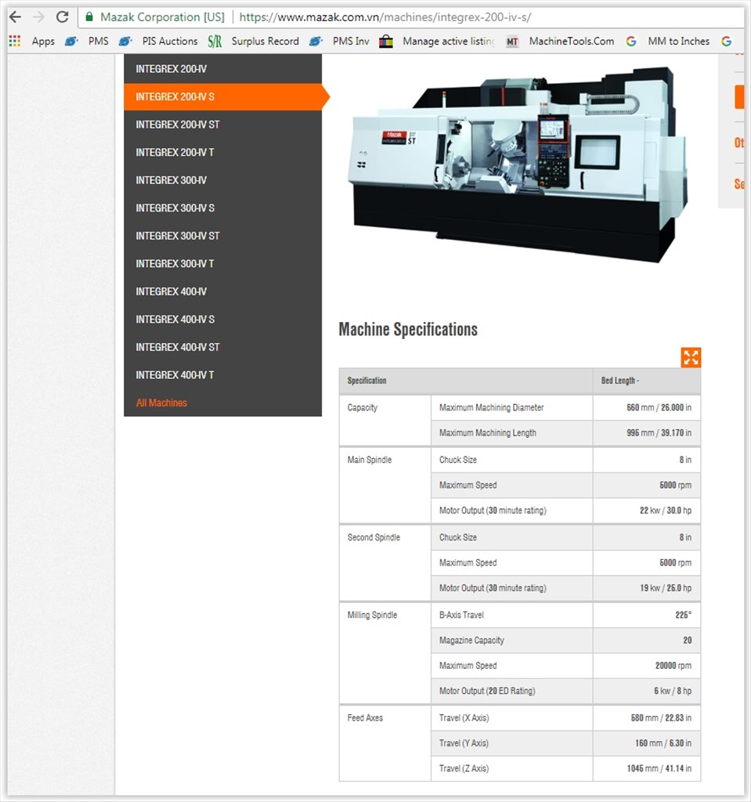Screen dimensions: 751x802
Task: Click the Main Spindle group label
Action: click(370, 460)
